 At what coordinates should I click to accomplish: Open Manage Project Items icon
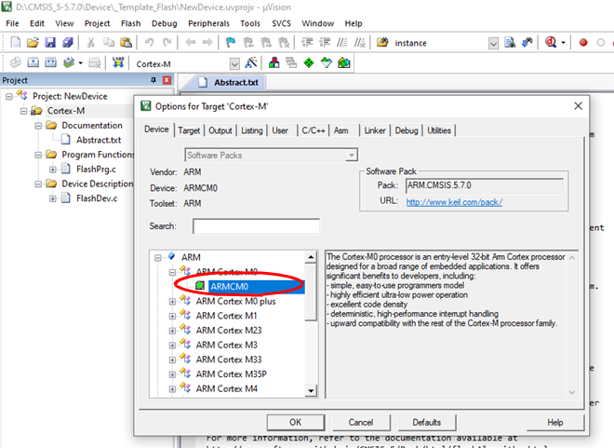tap(274, 62)
